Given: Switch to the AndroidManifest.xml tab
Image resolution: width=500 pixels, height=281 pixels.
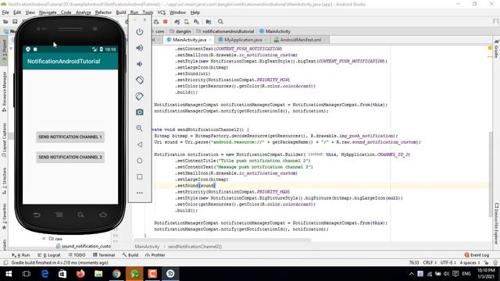Looking at the screenshot, I should (x=300, y=40).
